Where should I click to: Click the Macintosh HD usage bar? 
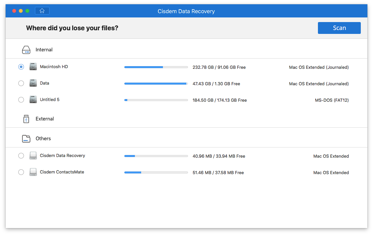(x=156, y=67)
